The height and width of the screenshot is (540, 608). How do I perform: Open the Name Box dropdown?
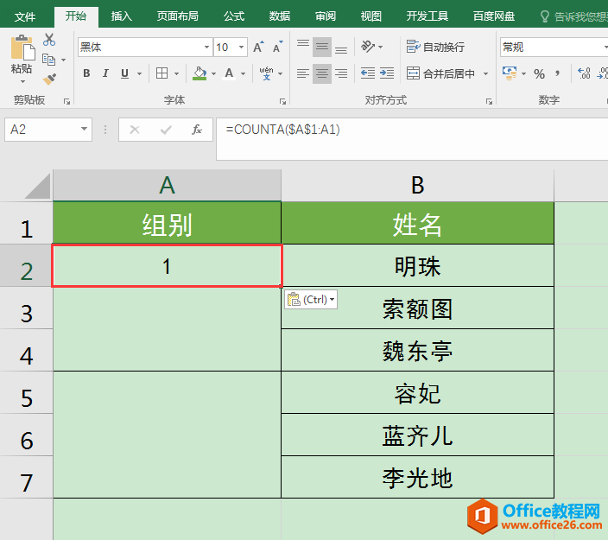click(84, 129)
